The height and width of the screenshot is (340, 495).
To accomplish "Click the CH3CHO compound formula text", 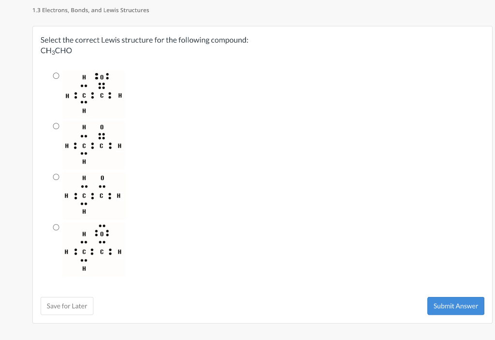I will [x=56, y=50].
